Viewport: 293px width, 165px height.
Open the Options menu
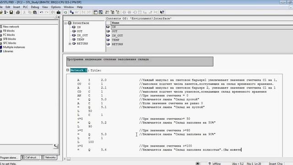56,7
